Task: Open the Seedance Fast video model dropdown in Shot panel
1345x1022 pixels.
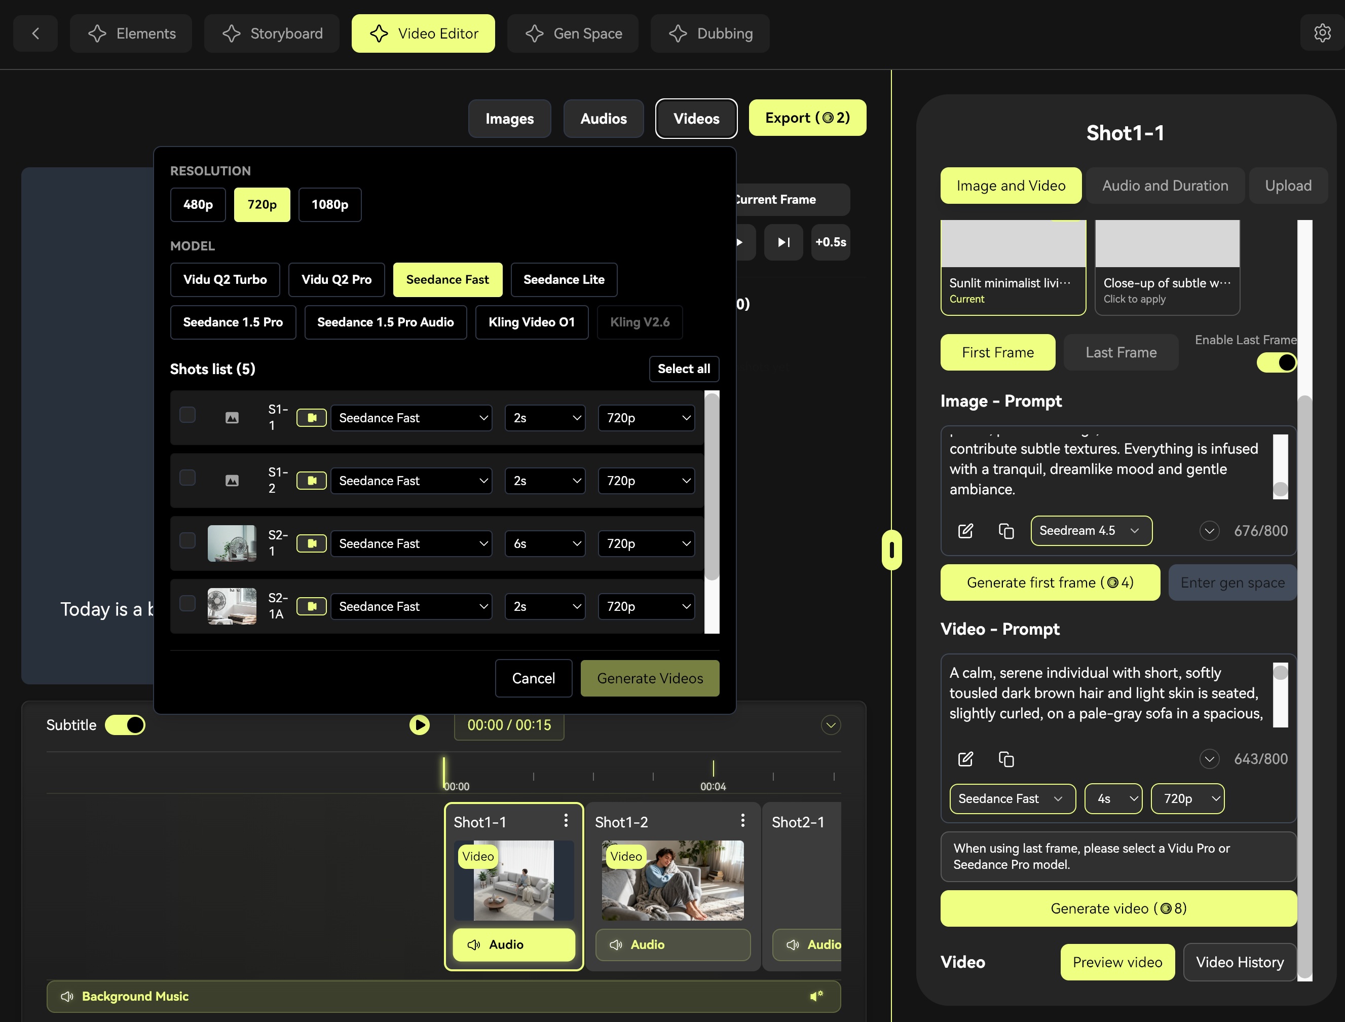Action: (1013, 799)
